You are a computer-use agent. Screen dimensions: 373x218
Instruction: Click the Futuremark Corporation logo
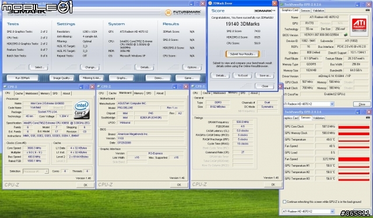point(183,12)
